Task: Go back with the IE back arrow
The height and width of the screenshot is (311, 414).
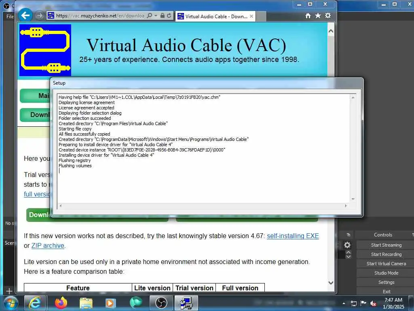Action: click(25, 15)
